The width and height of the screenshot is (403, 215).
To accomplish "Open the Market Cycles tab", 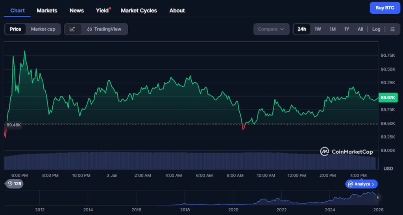I will click(139, 11).
